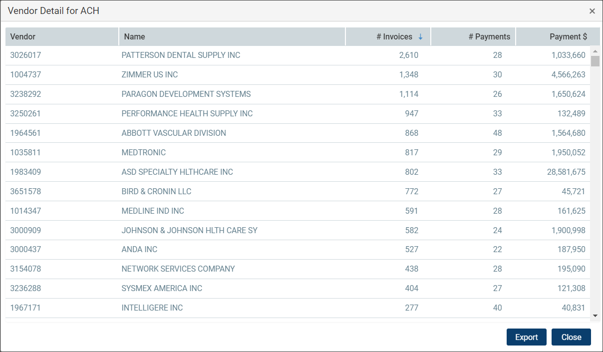Click payment amount 40,831

tap(574, 308)
